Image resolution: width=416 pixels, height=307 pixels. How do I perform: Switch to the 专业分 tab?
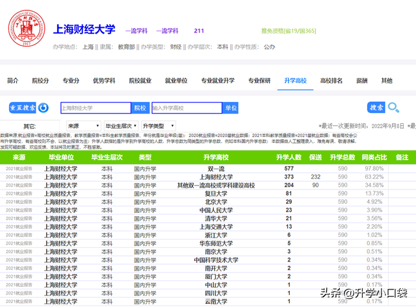[x=71, y=80]
